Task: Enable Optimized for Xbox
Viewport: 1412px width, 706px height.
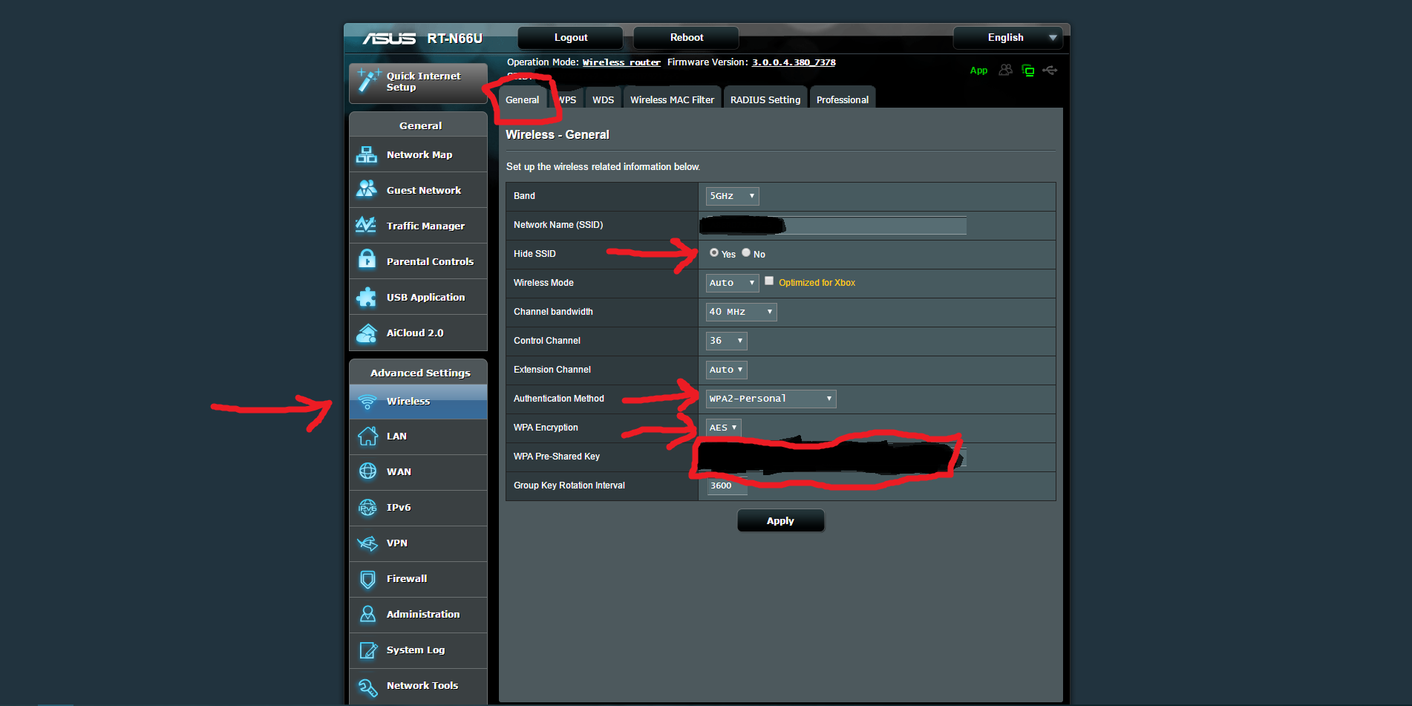Action: pos(769,281)
